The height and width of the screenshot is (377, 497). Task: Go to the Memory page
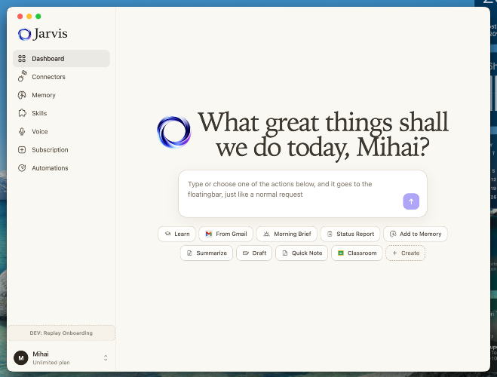click(62, 95)
